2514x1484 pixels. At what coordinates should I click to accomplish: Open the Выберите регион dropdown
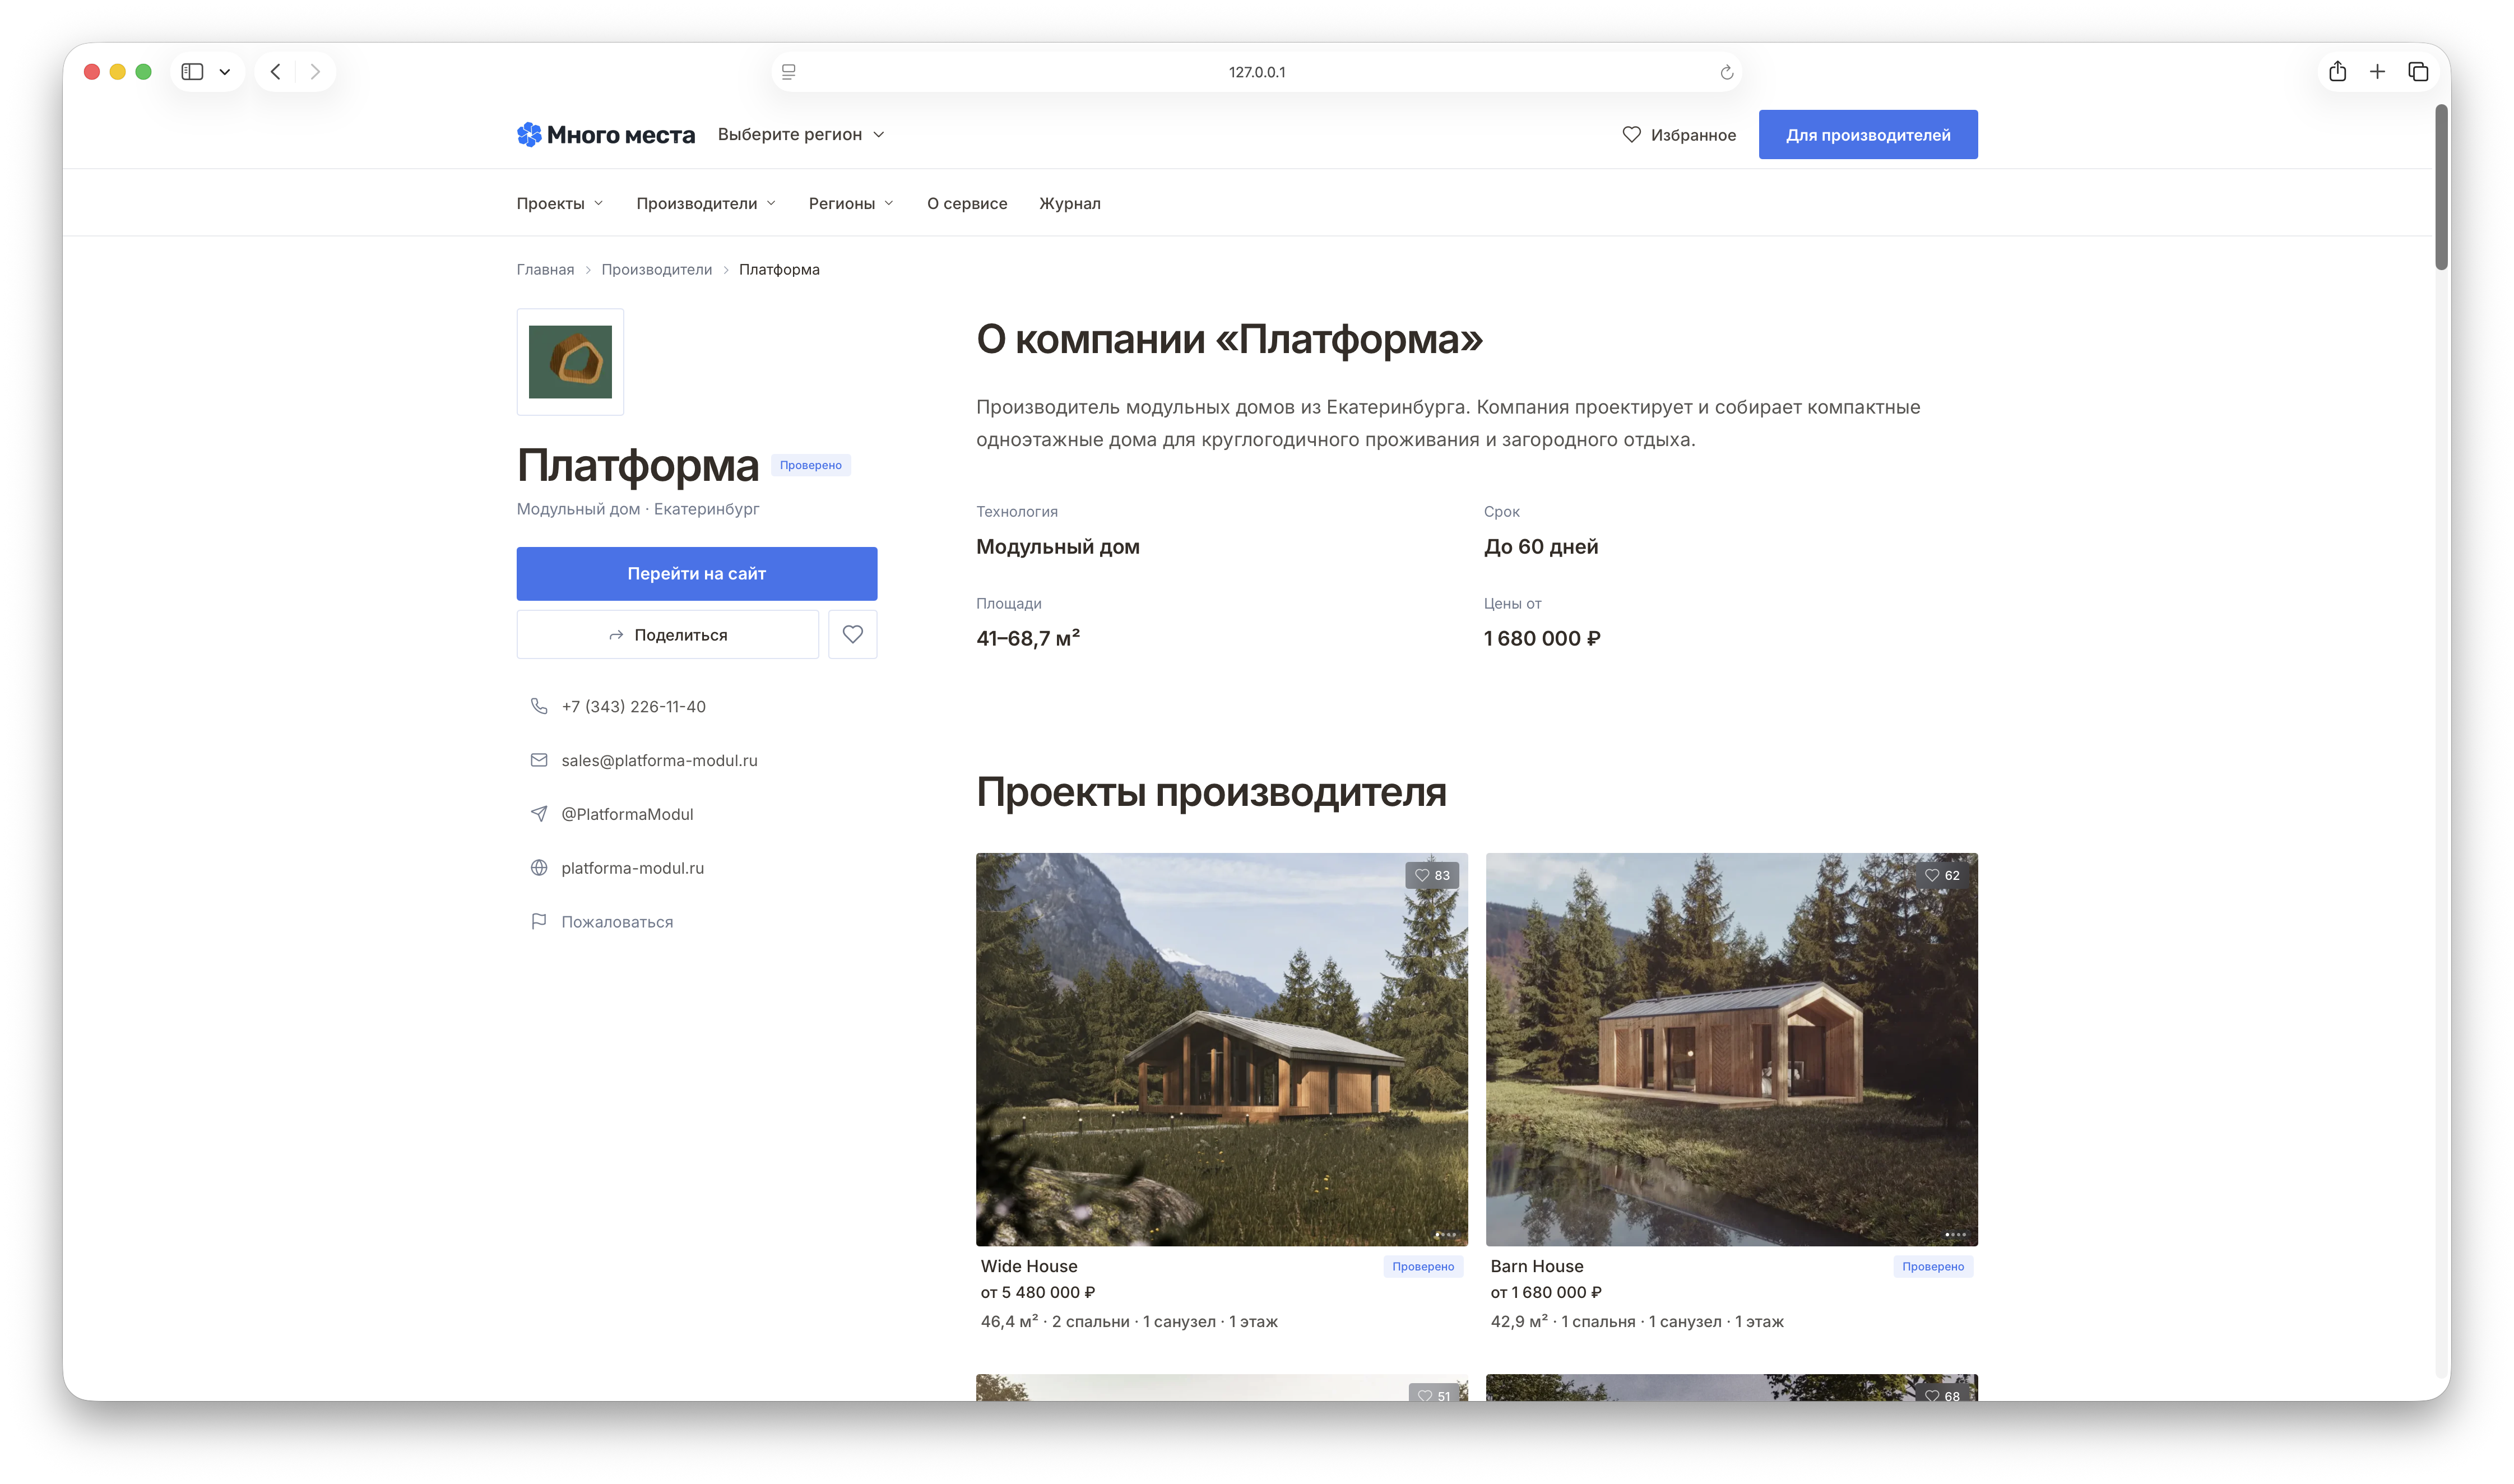coord(801,135)
